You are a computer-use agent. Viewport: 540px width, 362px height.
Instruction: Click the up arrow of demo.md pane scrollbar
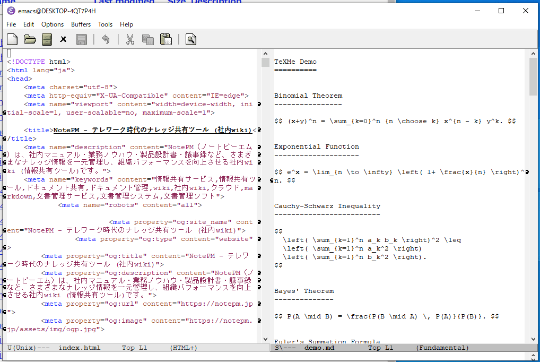click(x=533, y=54)
